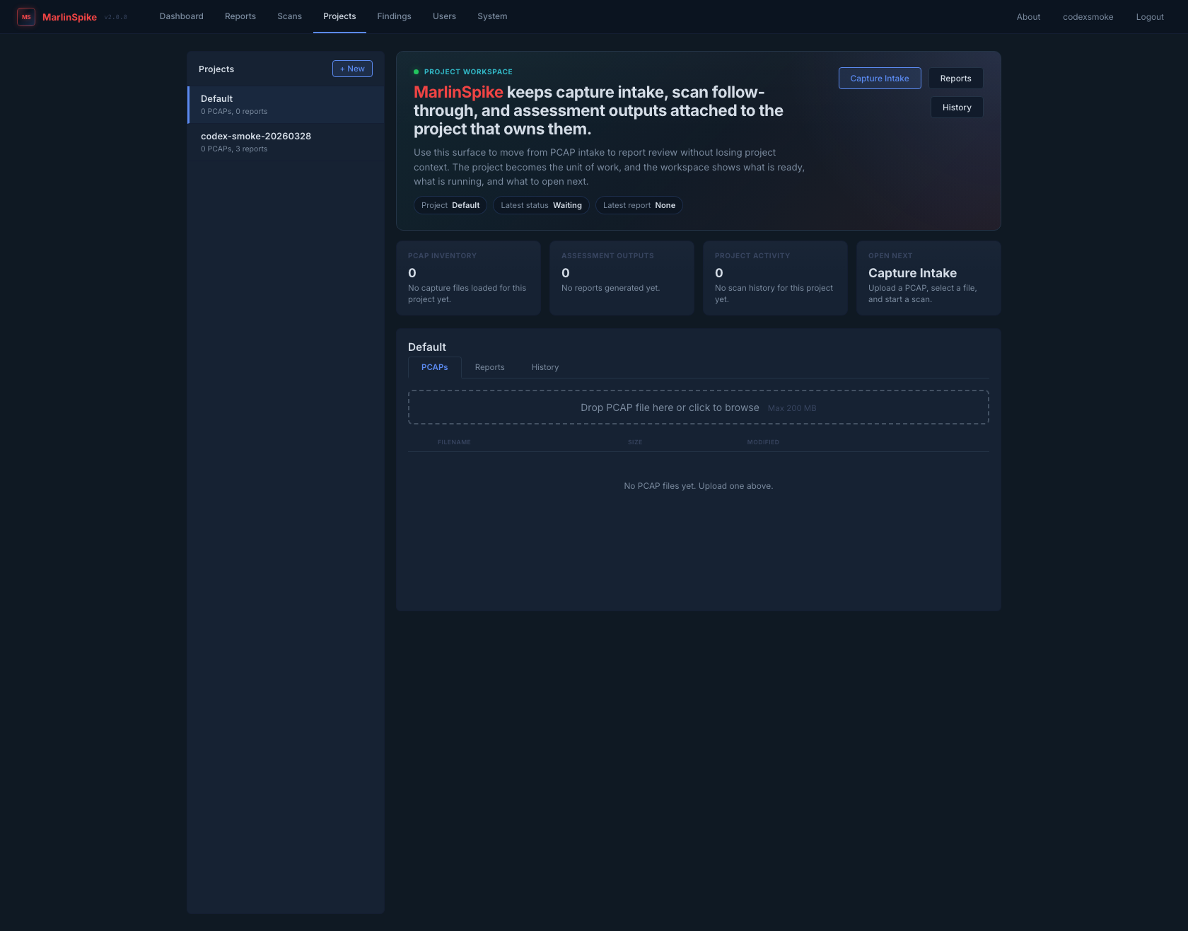Click the History button in the workspace banner
The width and height of the screenshot is (1188, 931).
click(x=957, y=108)
